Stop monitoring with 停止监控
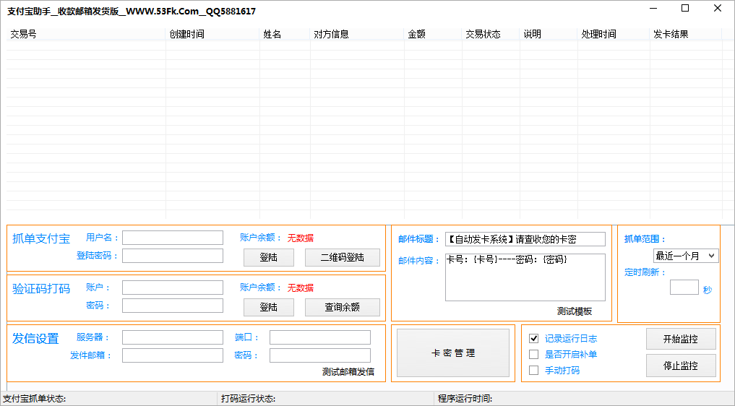The width and height of the screenshot is (735, 406). (681, 366)
